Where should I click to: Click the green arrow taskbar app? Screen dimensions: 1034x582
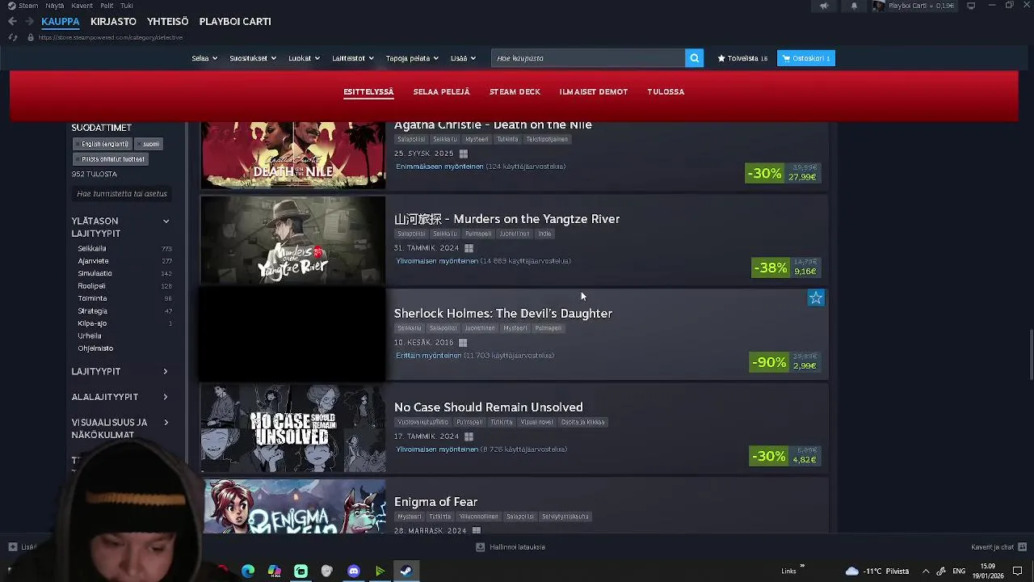[380, 571]
